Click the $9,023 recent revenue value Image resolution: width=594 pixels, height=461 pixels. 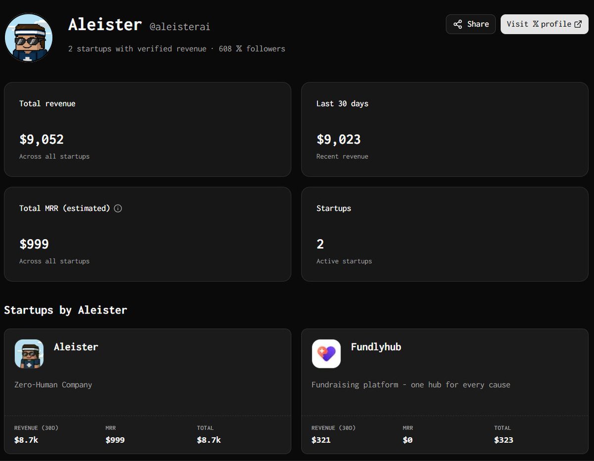tap(339, 140)
